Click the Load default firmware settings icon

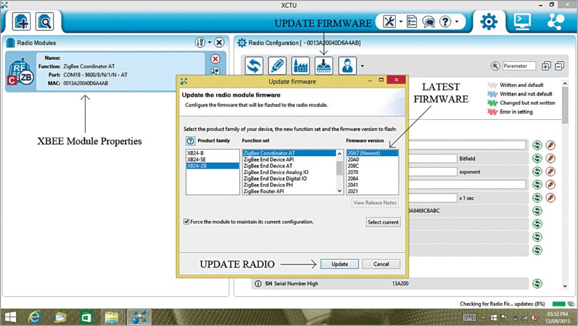(x=300, y=66)
